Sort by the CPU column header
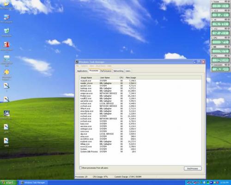The width and height of the screenshot is (231, 185). (122, 78)
